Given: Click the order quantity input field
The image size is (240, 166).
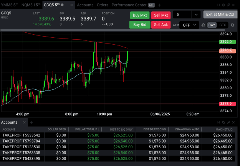Looking at the screenshot, I should pos(182,15).
